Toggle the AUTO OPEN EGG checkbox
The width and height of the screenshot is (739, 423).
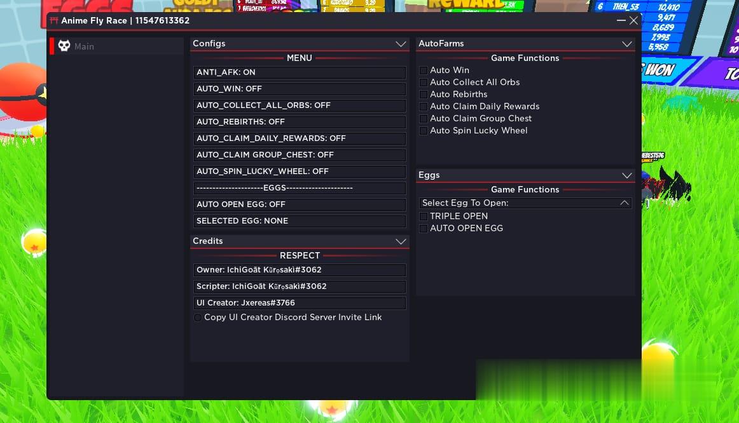[424, 229]
